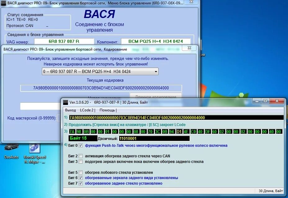Select highlighted byte D1
Viewport: 288px width, 198px height.
[x=179, y=132]
